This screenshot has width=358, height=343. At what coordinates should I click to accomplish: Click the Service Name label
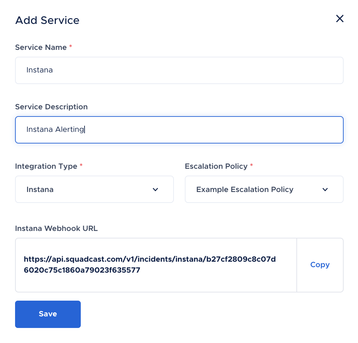(41, 47)
